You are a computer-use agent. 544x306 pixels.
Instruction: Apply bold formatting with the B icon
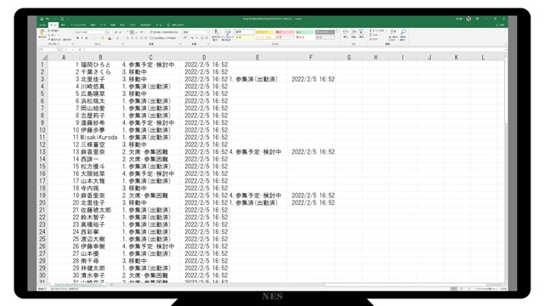click(x=77, y=38)
